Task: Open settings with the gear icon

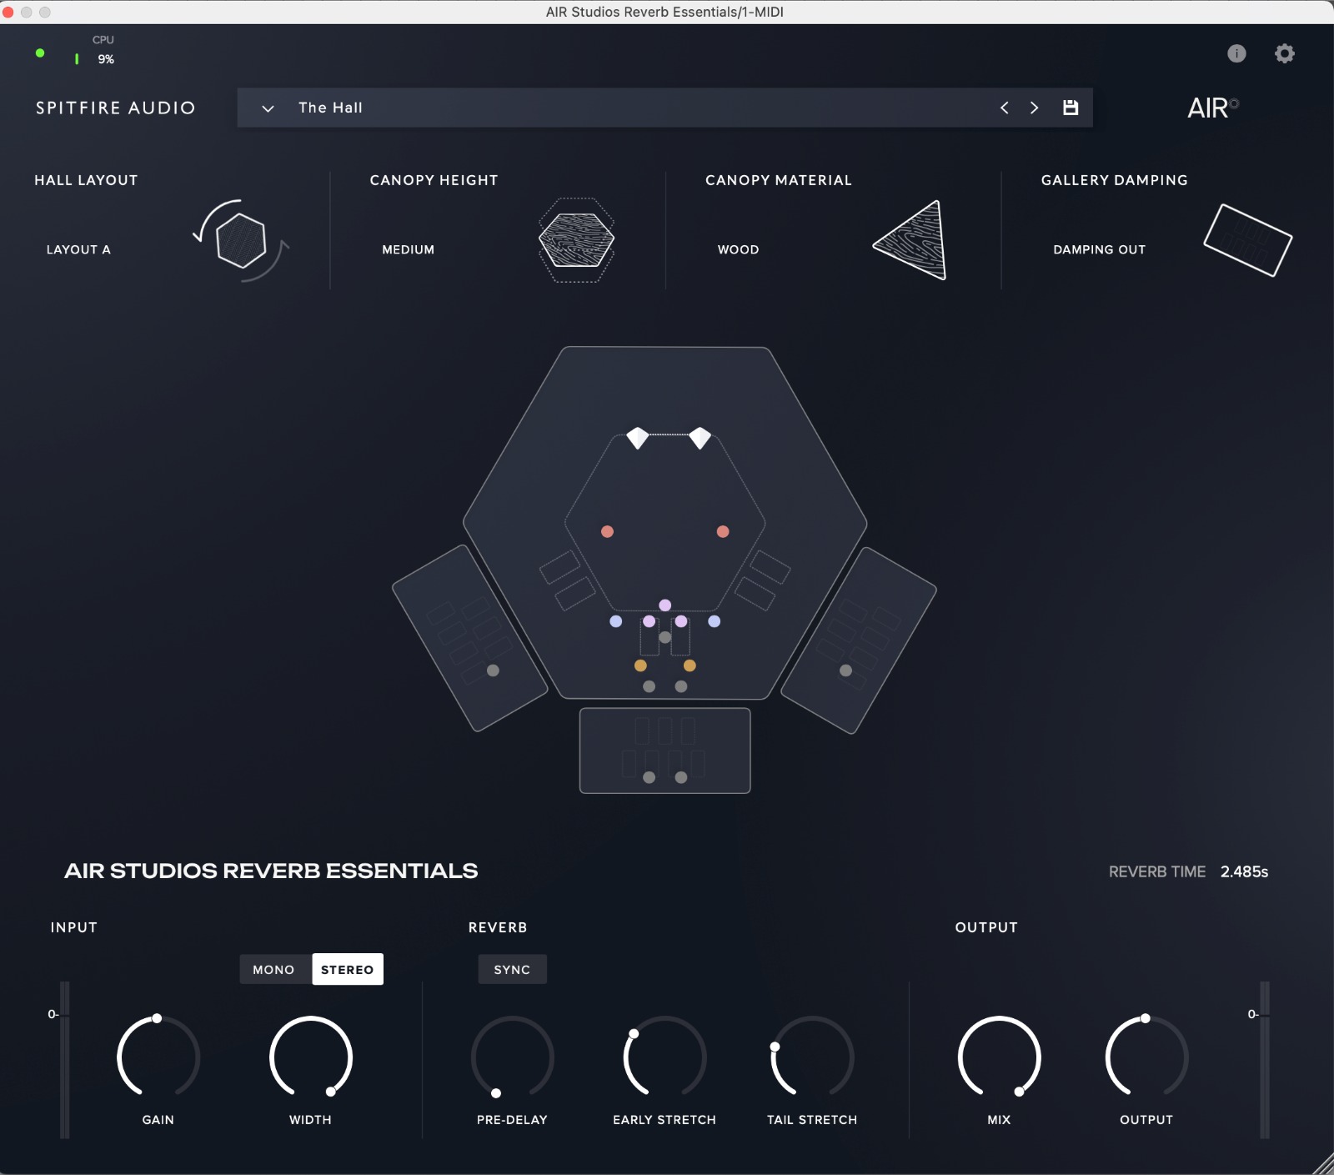Action: (1284, 53)
